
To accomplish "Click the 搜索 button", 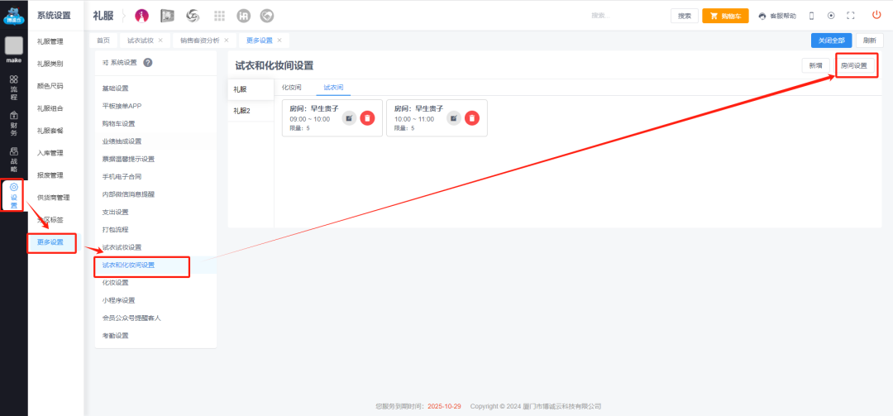I will coord(685,16).
